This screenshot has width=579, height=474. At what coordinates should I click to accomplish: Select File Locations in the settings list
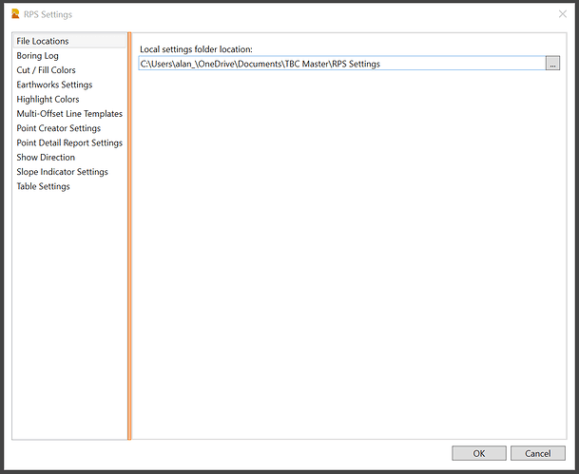click(43, 41)
